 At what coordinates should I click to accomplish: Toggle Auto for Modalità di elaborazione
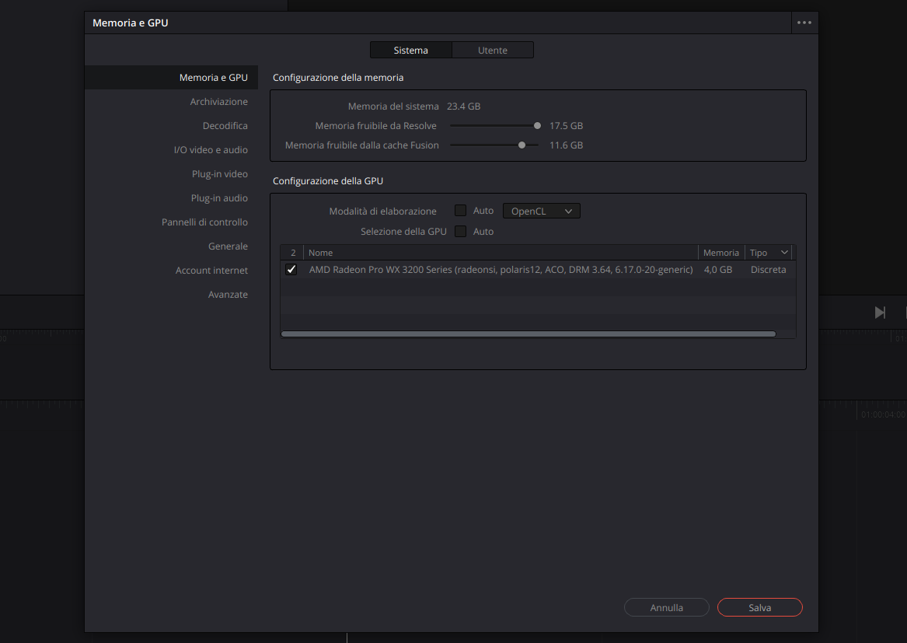point(460,211)
